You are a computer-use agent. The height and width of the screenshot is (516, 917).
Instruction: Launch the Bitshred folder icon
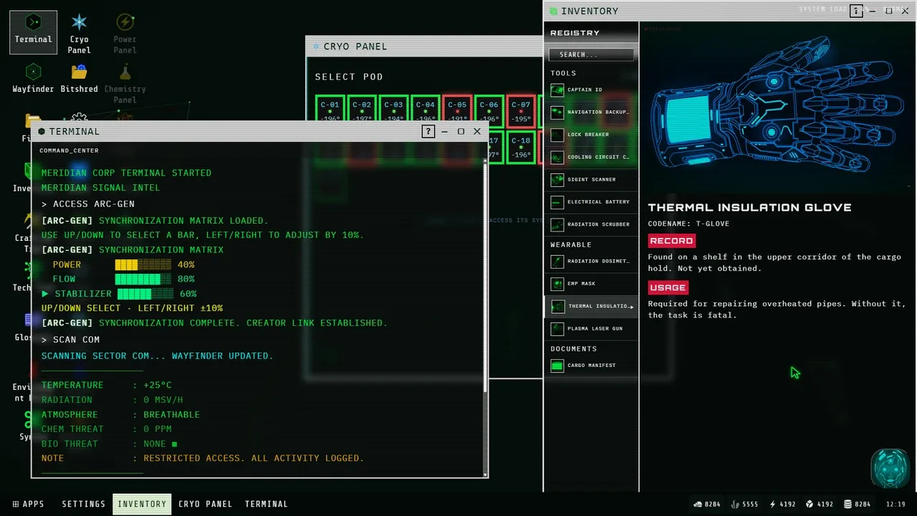pos(80,78)
